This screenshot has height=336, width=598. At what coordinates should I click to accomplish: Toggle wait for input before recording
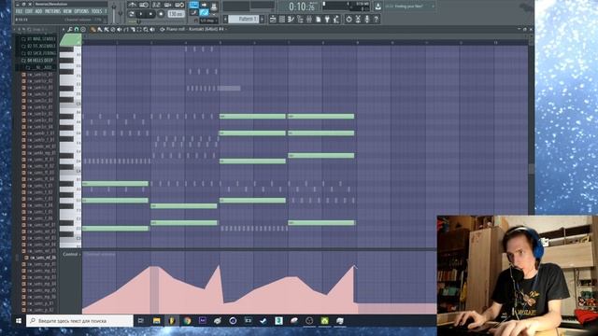[144, 5]
